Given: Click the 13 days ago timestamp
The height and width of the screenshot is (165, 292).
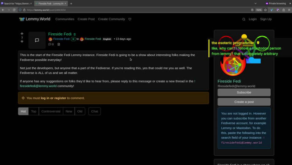Looking at the screenshot, I should (123, 39).
